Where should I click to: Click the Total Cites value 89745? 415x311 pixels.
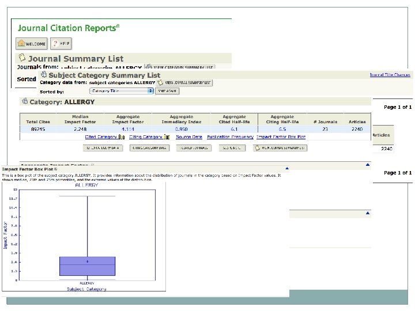click(38, 129)
